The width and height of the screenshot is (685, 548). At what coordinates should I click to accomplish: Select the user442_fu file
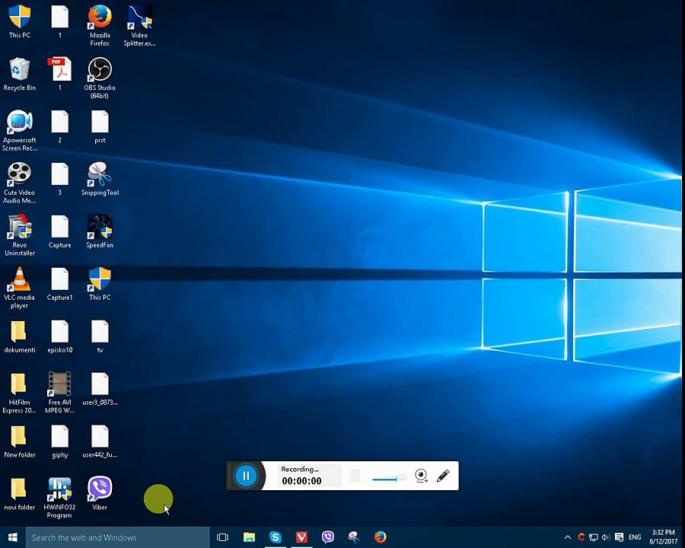(x=100, y=441)
